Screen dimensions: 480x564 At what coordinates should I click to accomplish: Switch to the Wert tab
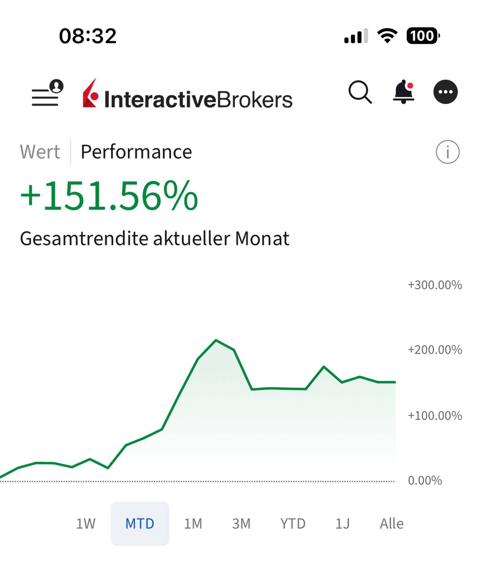40,152
